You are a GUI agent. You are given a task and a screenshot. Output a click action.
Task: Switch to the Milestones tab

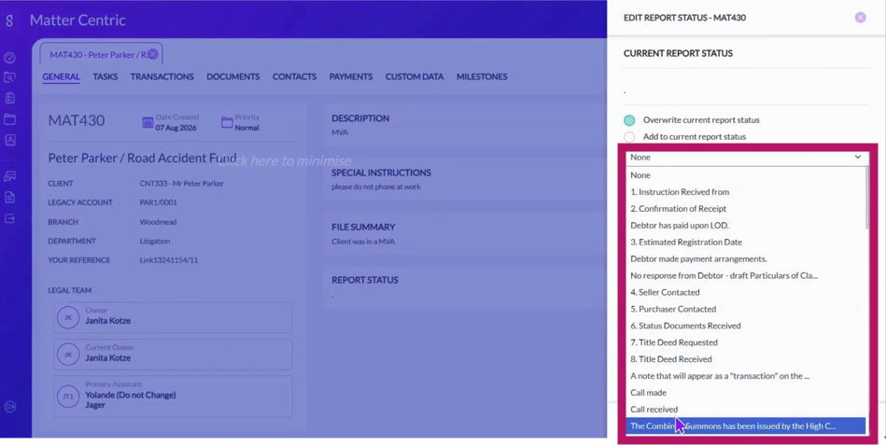[x=482, y=76]
